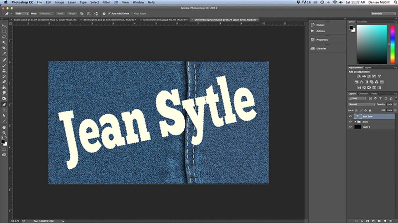
Task: Select the Move tool
Action: [4, 25]
